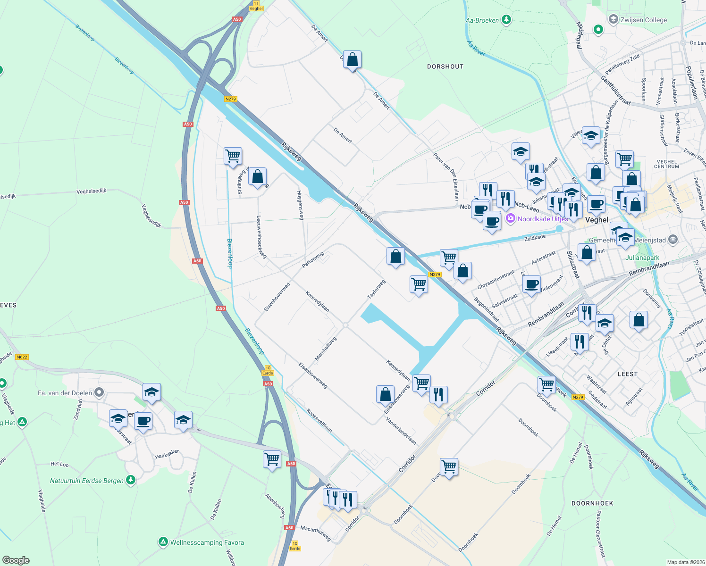Click the Zwijsen College school icon
This screenshot has width=706, height=566.
tap(613, 19)
